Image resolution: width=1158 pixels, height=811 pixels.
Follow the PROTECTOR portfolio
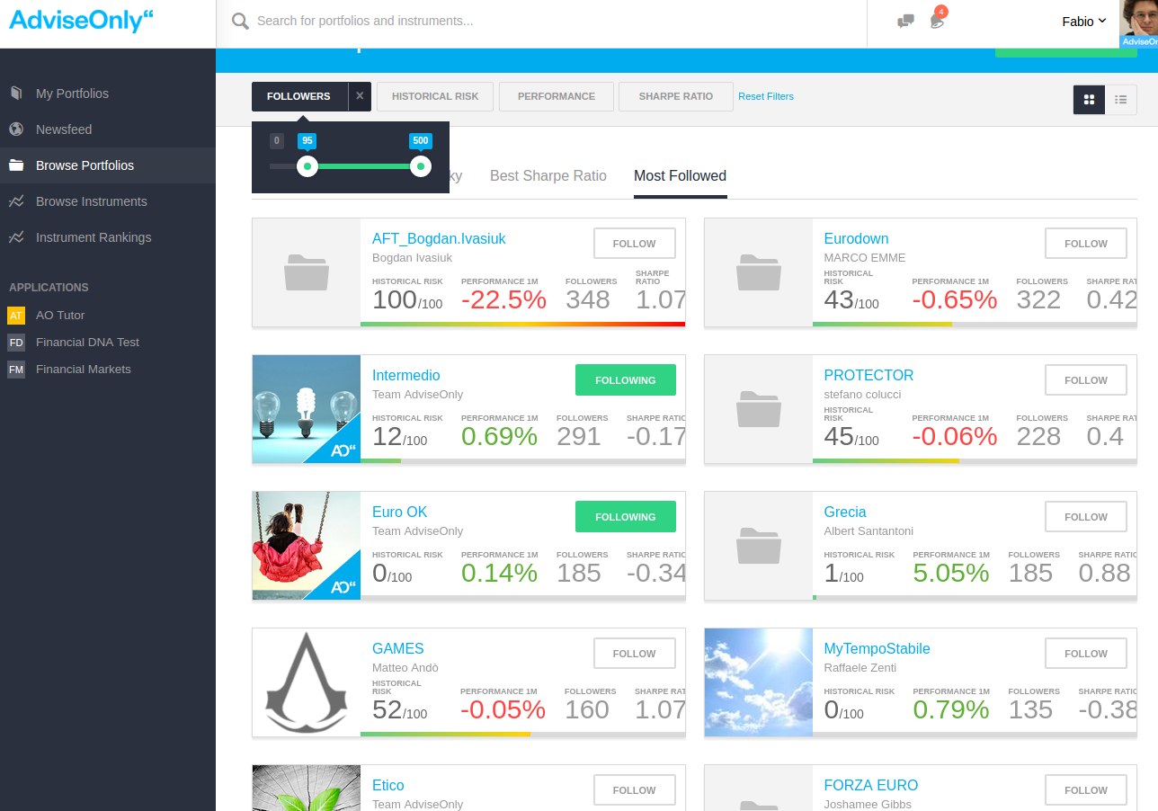[1086, 380]
